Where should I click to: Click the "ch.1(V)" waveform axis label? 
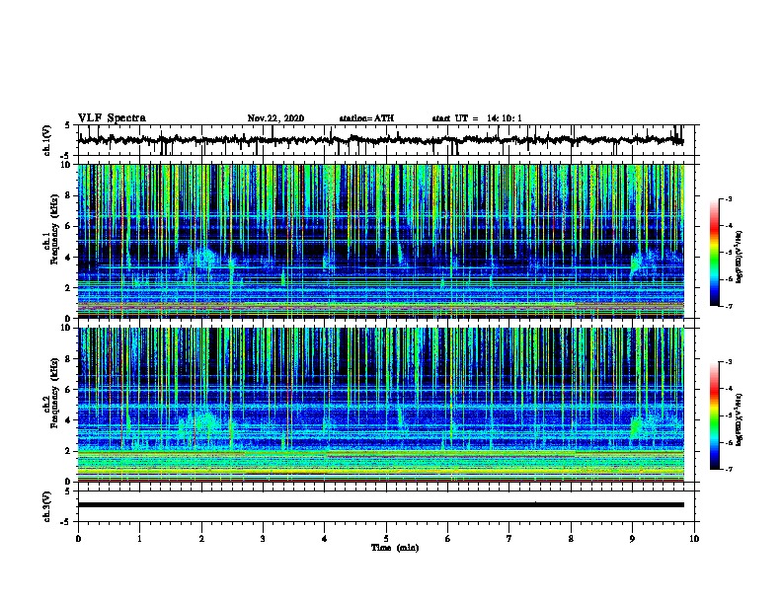47,140
